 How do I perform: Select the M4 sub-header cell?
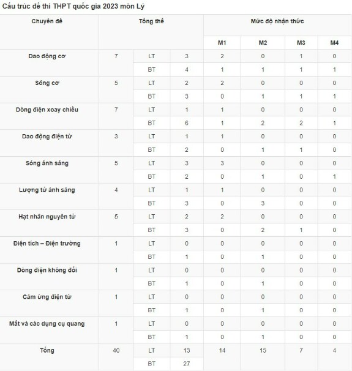(x=334, y=43)
